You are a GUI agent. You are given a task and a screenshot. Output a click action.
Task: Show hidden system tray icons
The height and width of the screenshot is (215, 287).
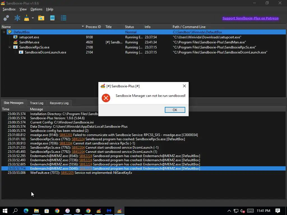coord(229,211)
